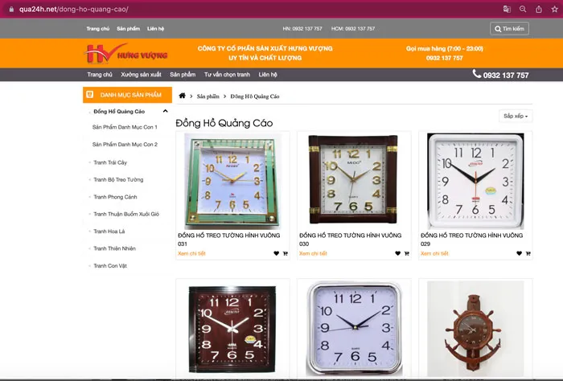Open Sản phẩm in the top gray bar

coord(128,29)
